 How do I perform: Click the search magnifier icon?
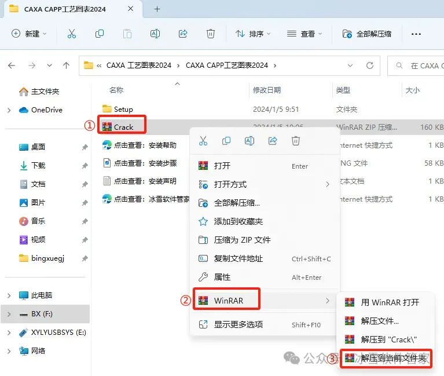[x=399, y=65]
